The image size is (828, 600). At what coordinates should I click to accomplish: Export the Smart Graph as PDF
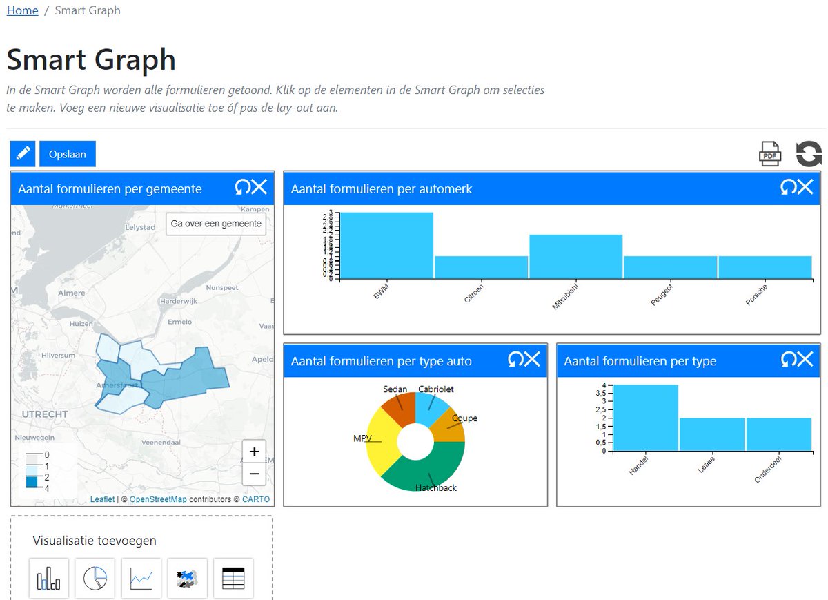[770, 154]
